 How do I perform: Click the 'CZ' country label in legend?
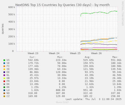(8, 96)
